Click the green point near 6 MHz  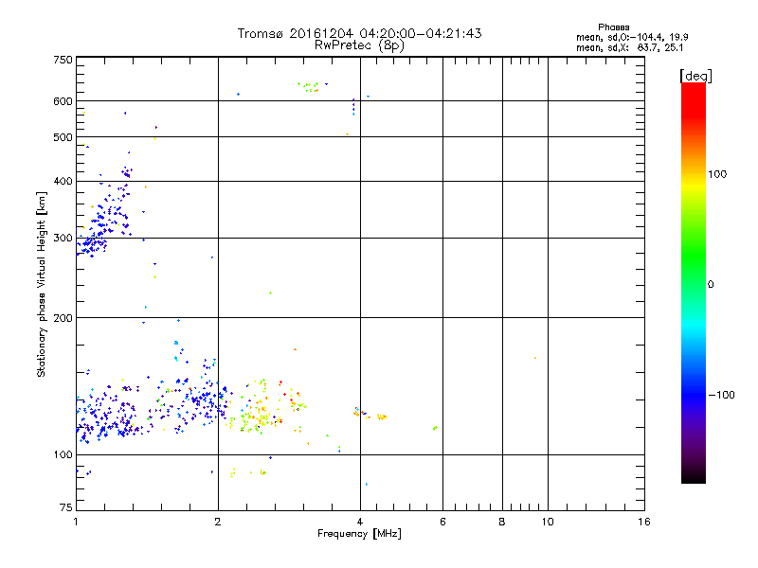[x=435, y=428]
